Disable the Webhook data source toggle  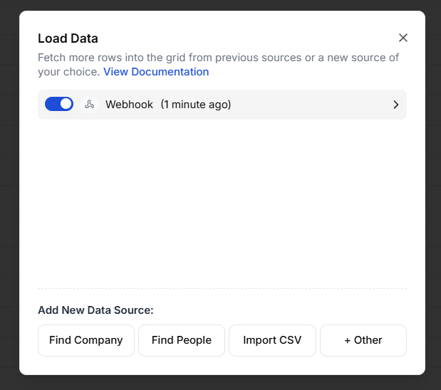[59, 105]
